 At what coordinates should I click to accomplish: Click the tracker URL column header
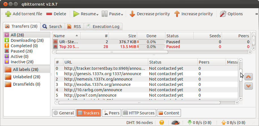pos(105,62)
